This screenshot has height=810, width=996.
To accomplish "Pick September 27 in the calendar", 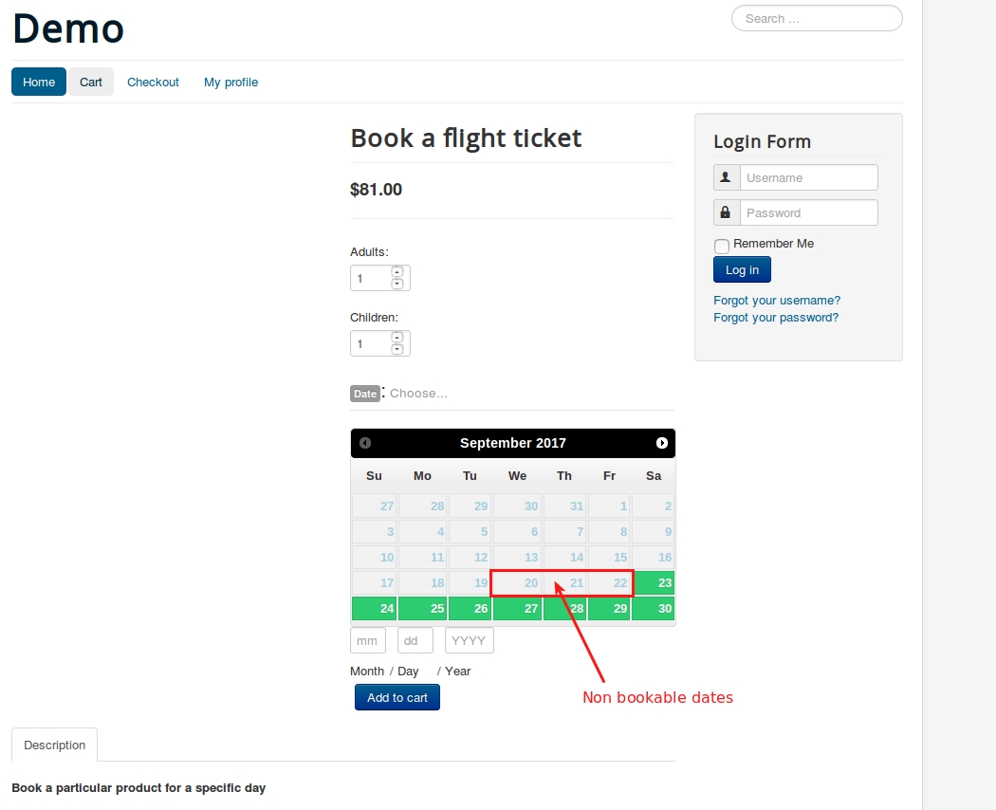I will pyautogui.click(x=517, y=608).
